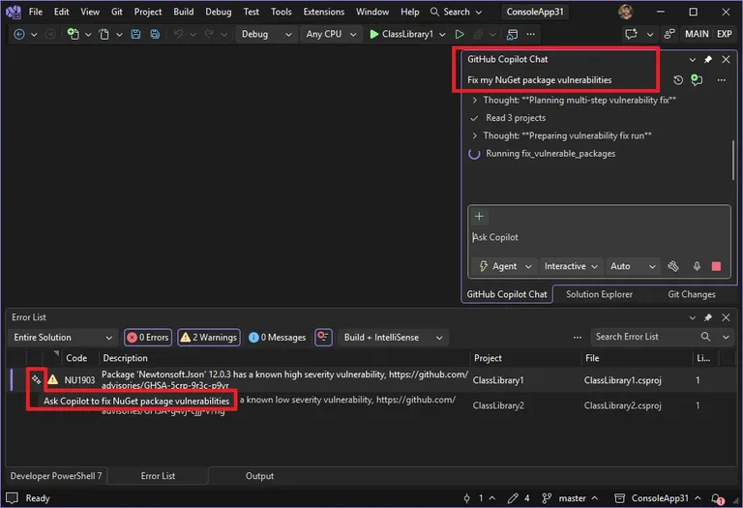743x508 pixels.
Task: Stop the running Copilot request with the red square
Action: 717,266
